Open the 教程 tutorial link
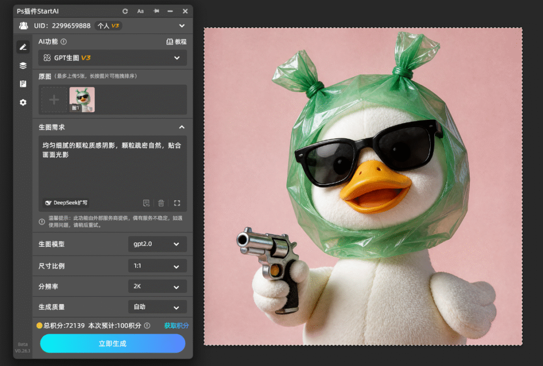The height and width of the screenshot is (366, 543). pos(177,41)
